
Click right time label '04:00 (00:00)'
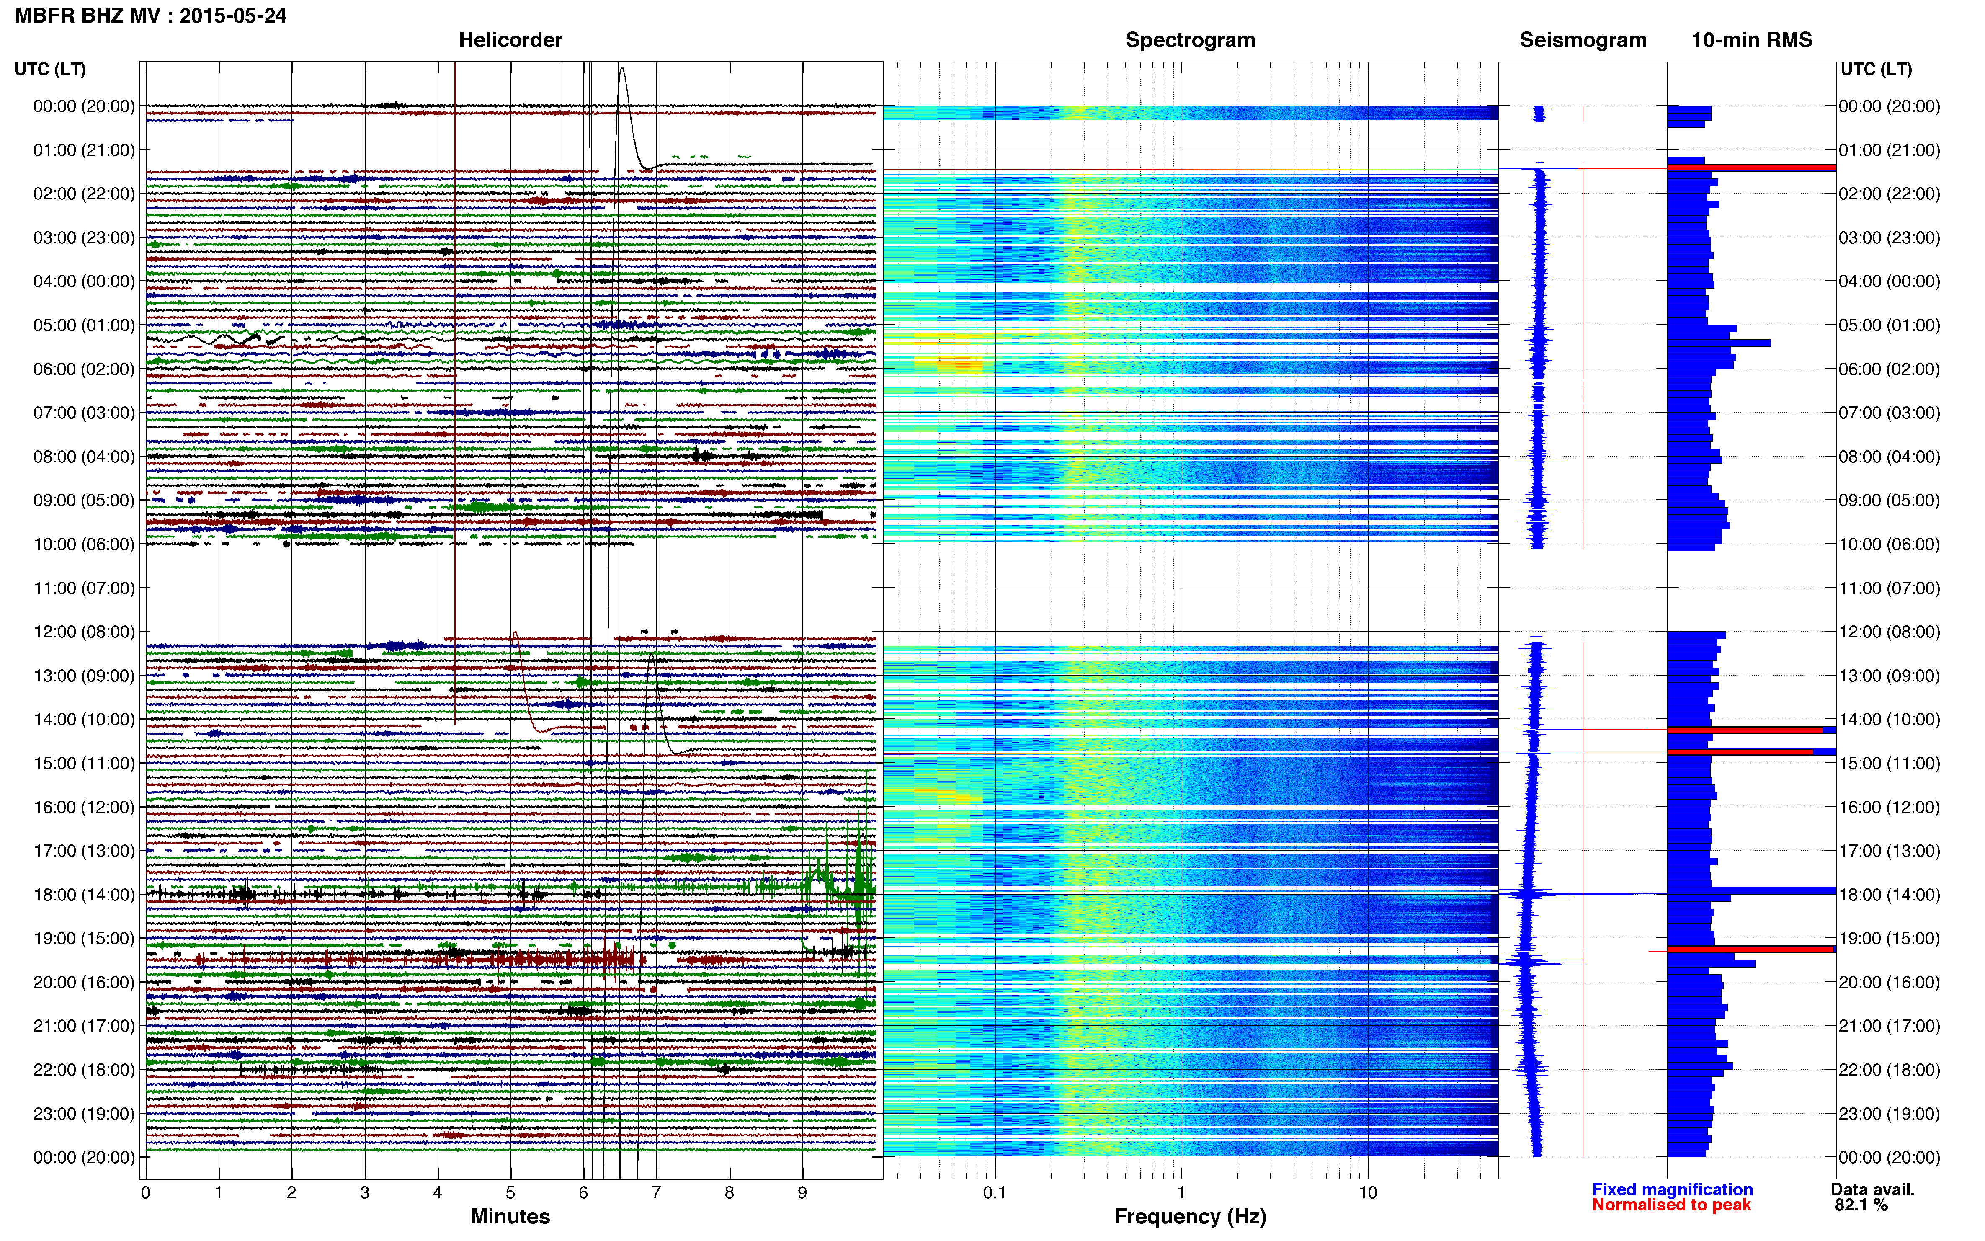click(x=1889, y=281)
